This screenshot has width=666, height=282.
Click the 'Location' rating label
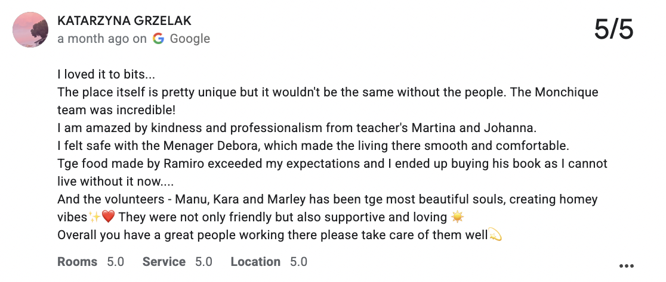point(255,262)
